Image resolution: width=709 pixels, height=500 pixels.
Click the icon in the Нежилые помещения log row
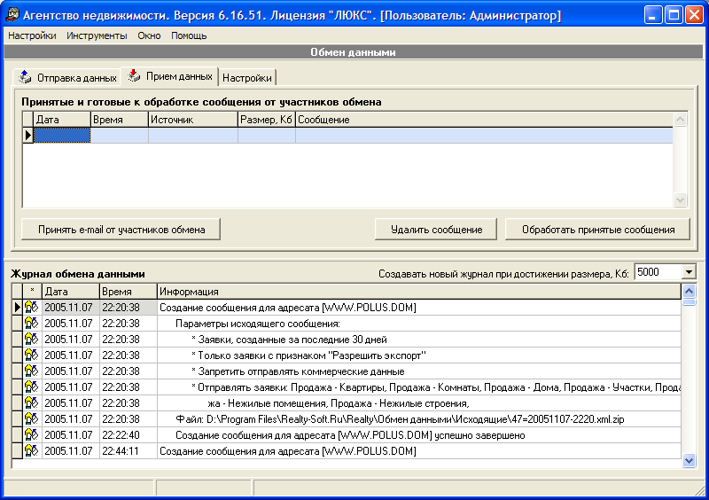coord(32,402)
